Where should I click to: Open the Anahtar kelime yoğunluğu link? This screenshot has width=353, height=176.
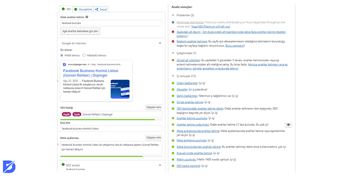point(193,125)
